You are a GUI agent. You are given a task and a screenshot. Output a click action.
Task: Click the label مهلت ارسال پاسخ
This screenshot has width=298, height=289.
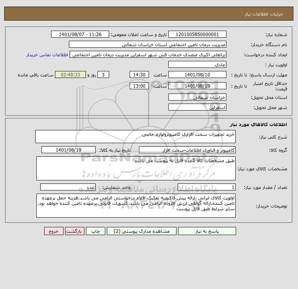268,75
